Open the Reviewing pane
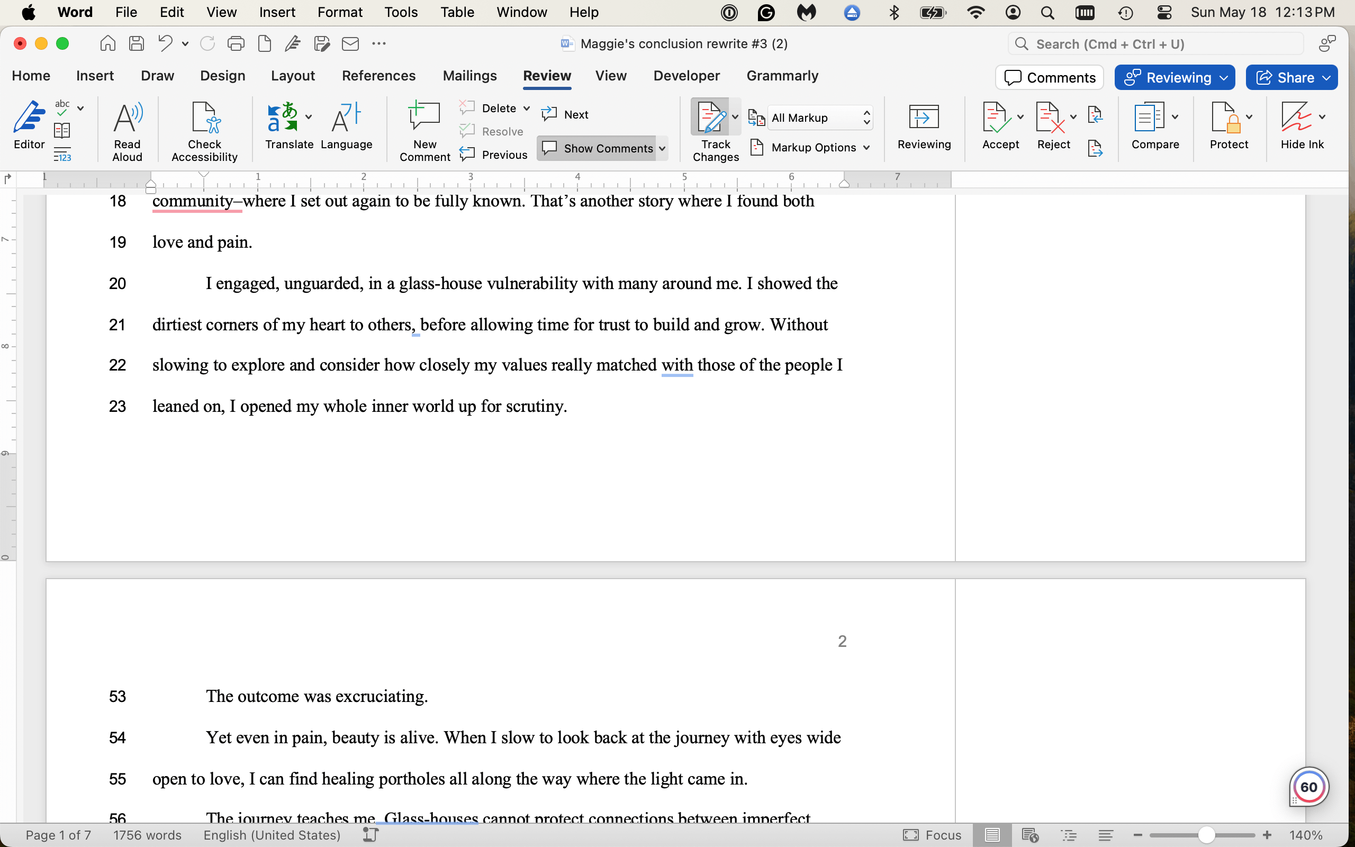1355x847 pixels. coord(924,125)
